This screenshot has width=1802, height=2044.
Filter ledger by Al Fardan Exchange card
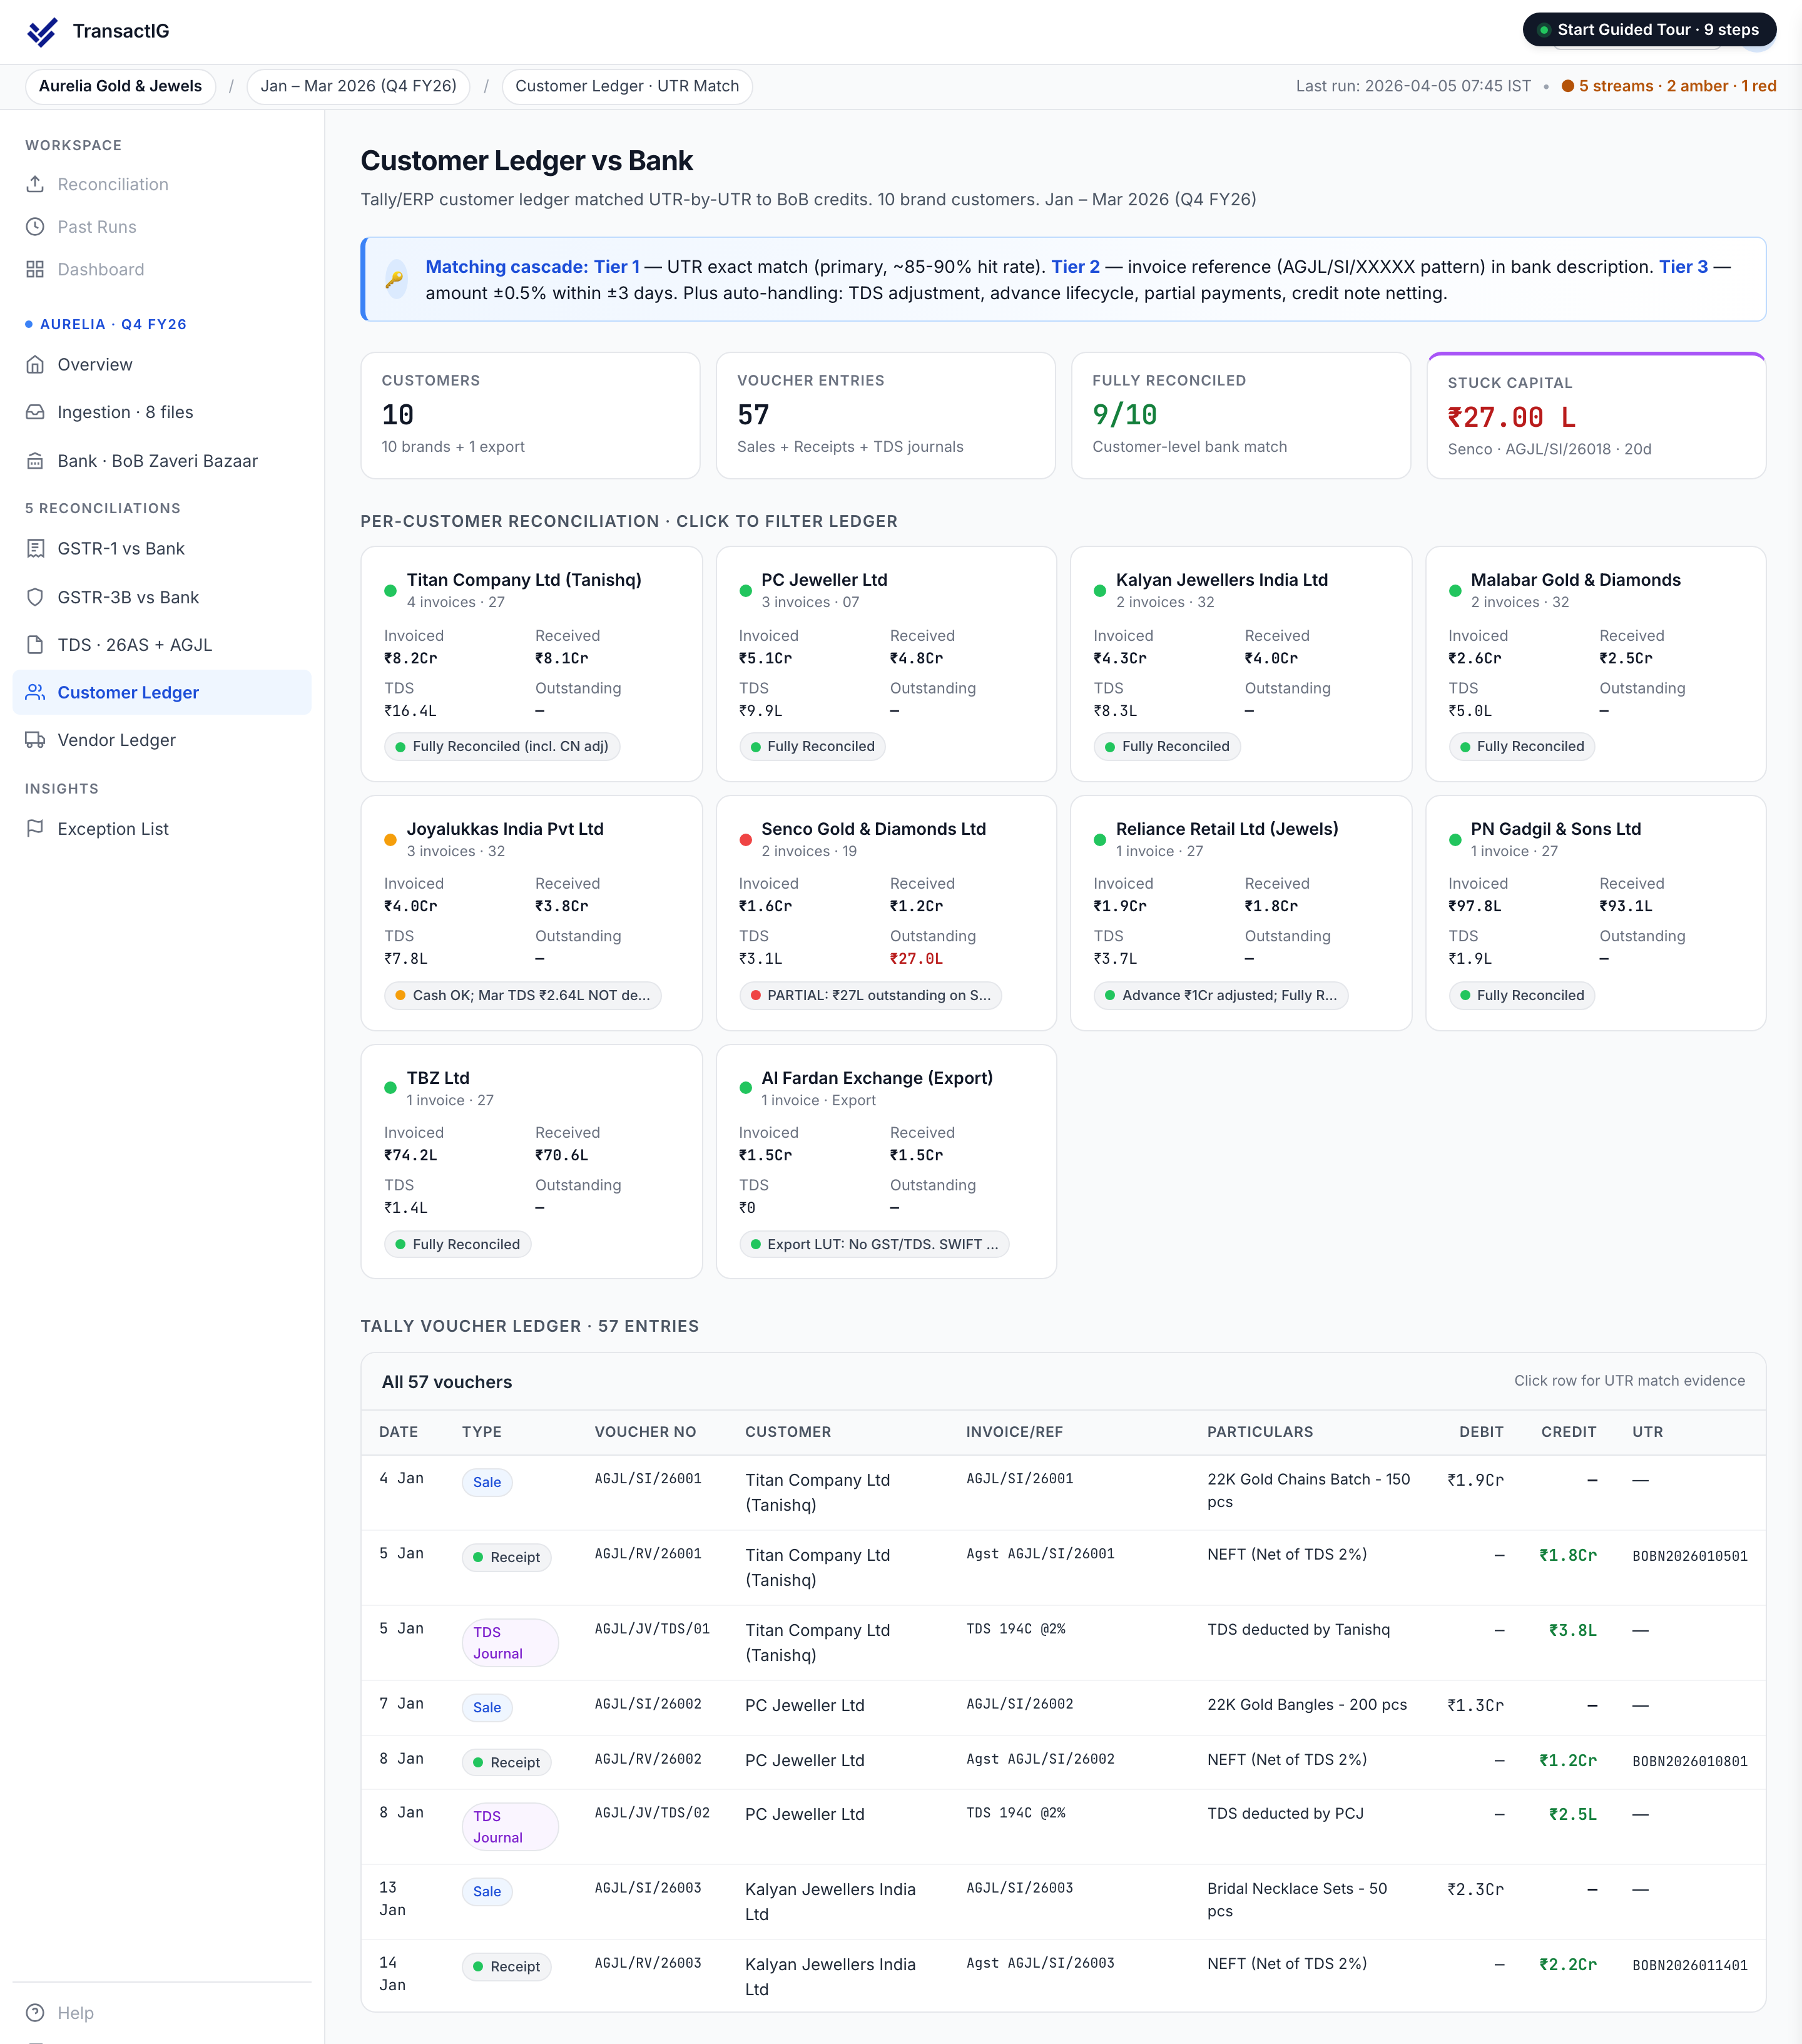(886, 1162)
